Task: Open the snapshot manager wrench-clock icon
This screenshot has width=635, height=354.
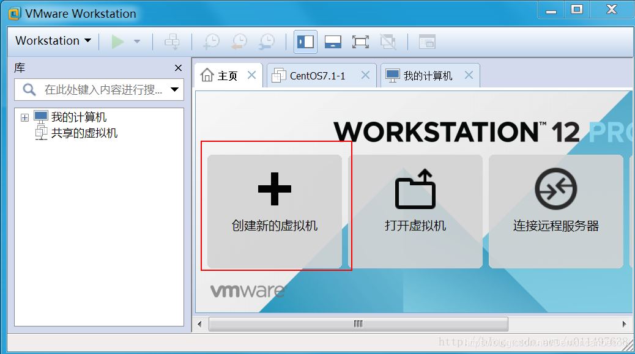Action: (267, 42)
